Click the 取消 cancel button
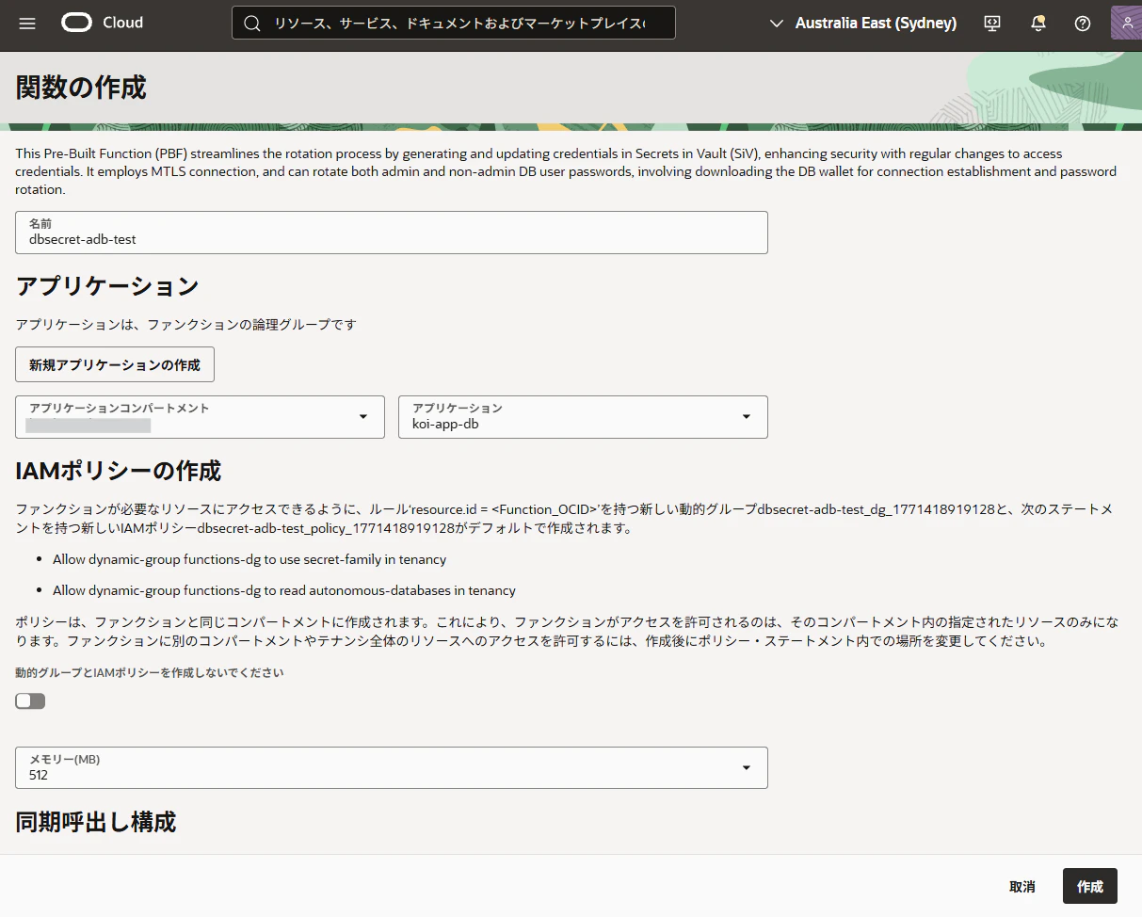Image resolution: width=1142 pixels, height=917 pixels. tap(1022, 887)
